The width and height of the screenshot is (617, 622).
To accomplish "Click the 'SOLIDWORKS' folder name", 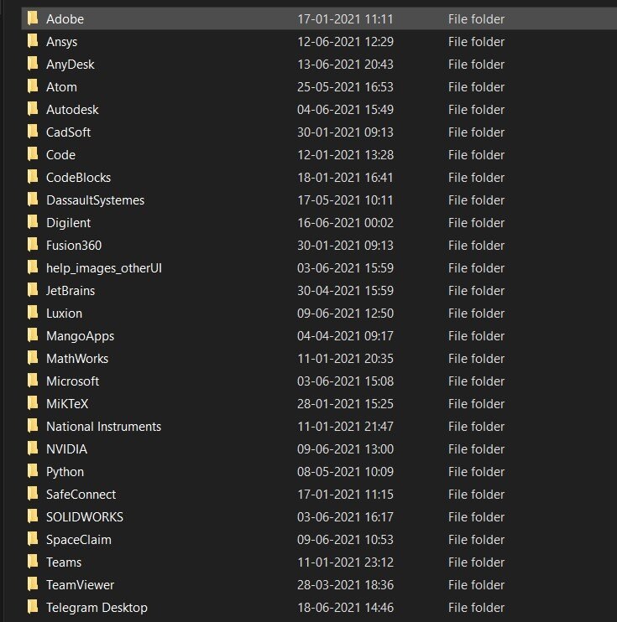I will tap(85, 517).
